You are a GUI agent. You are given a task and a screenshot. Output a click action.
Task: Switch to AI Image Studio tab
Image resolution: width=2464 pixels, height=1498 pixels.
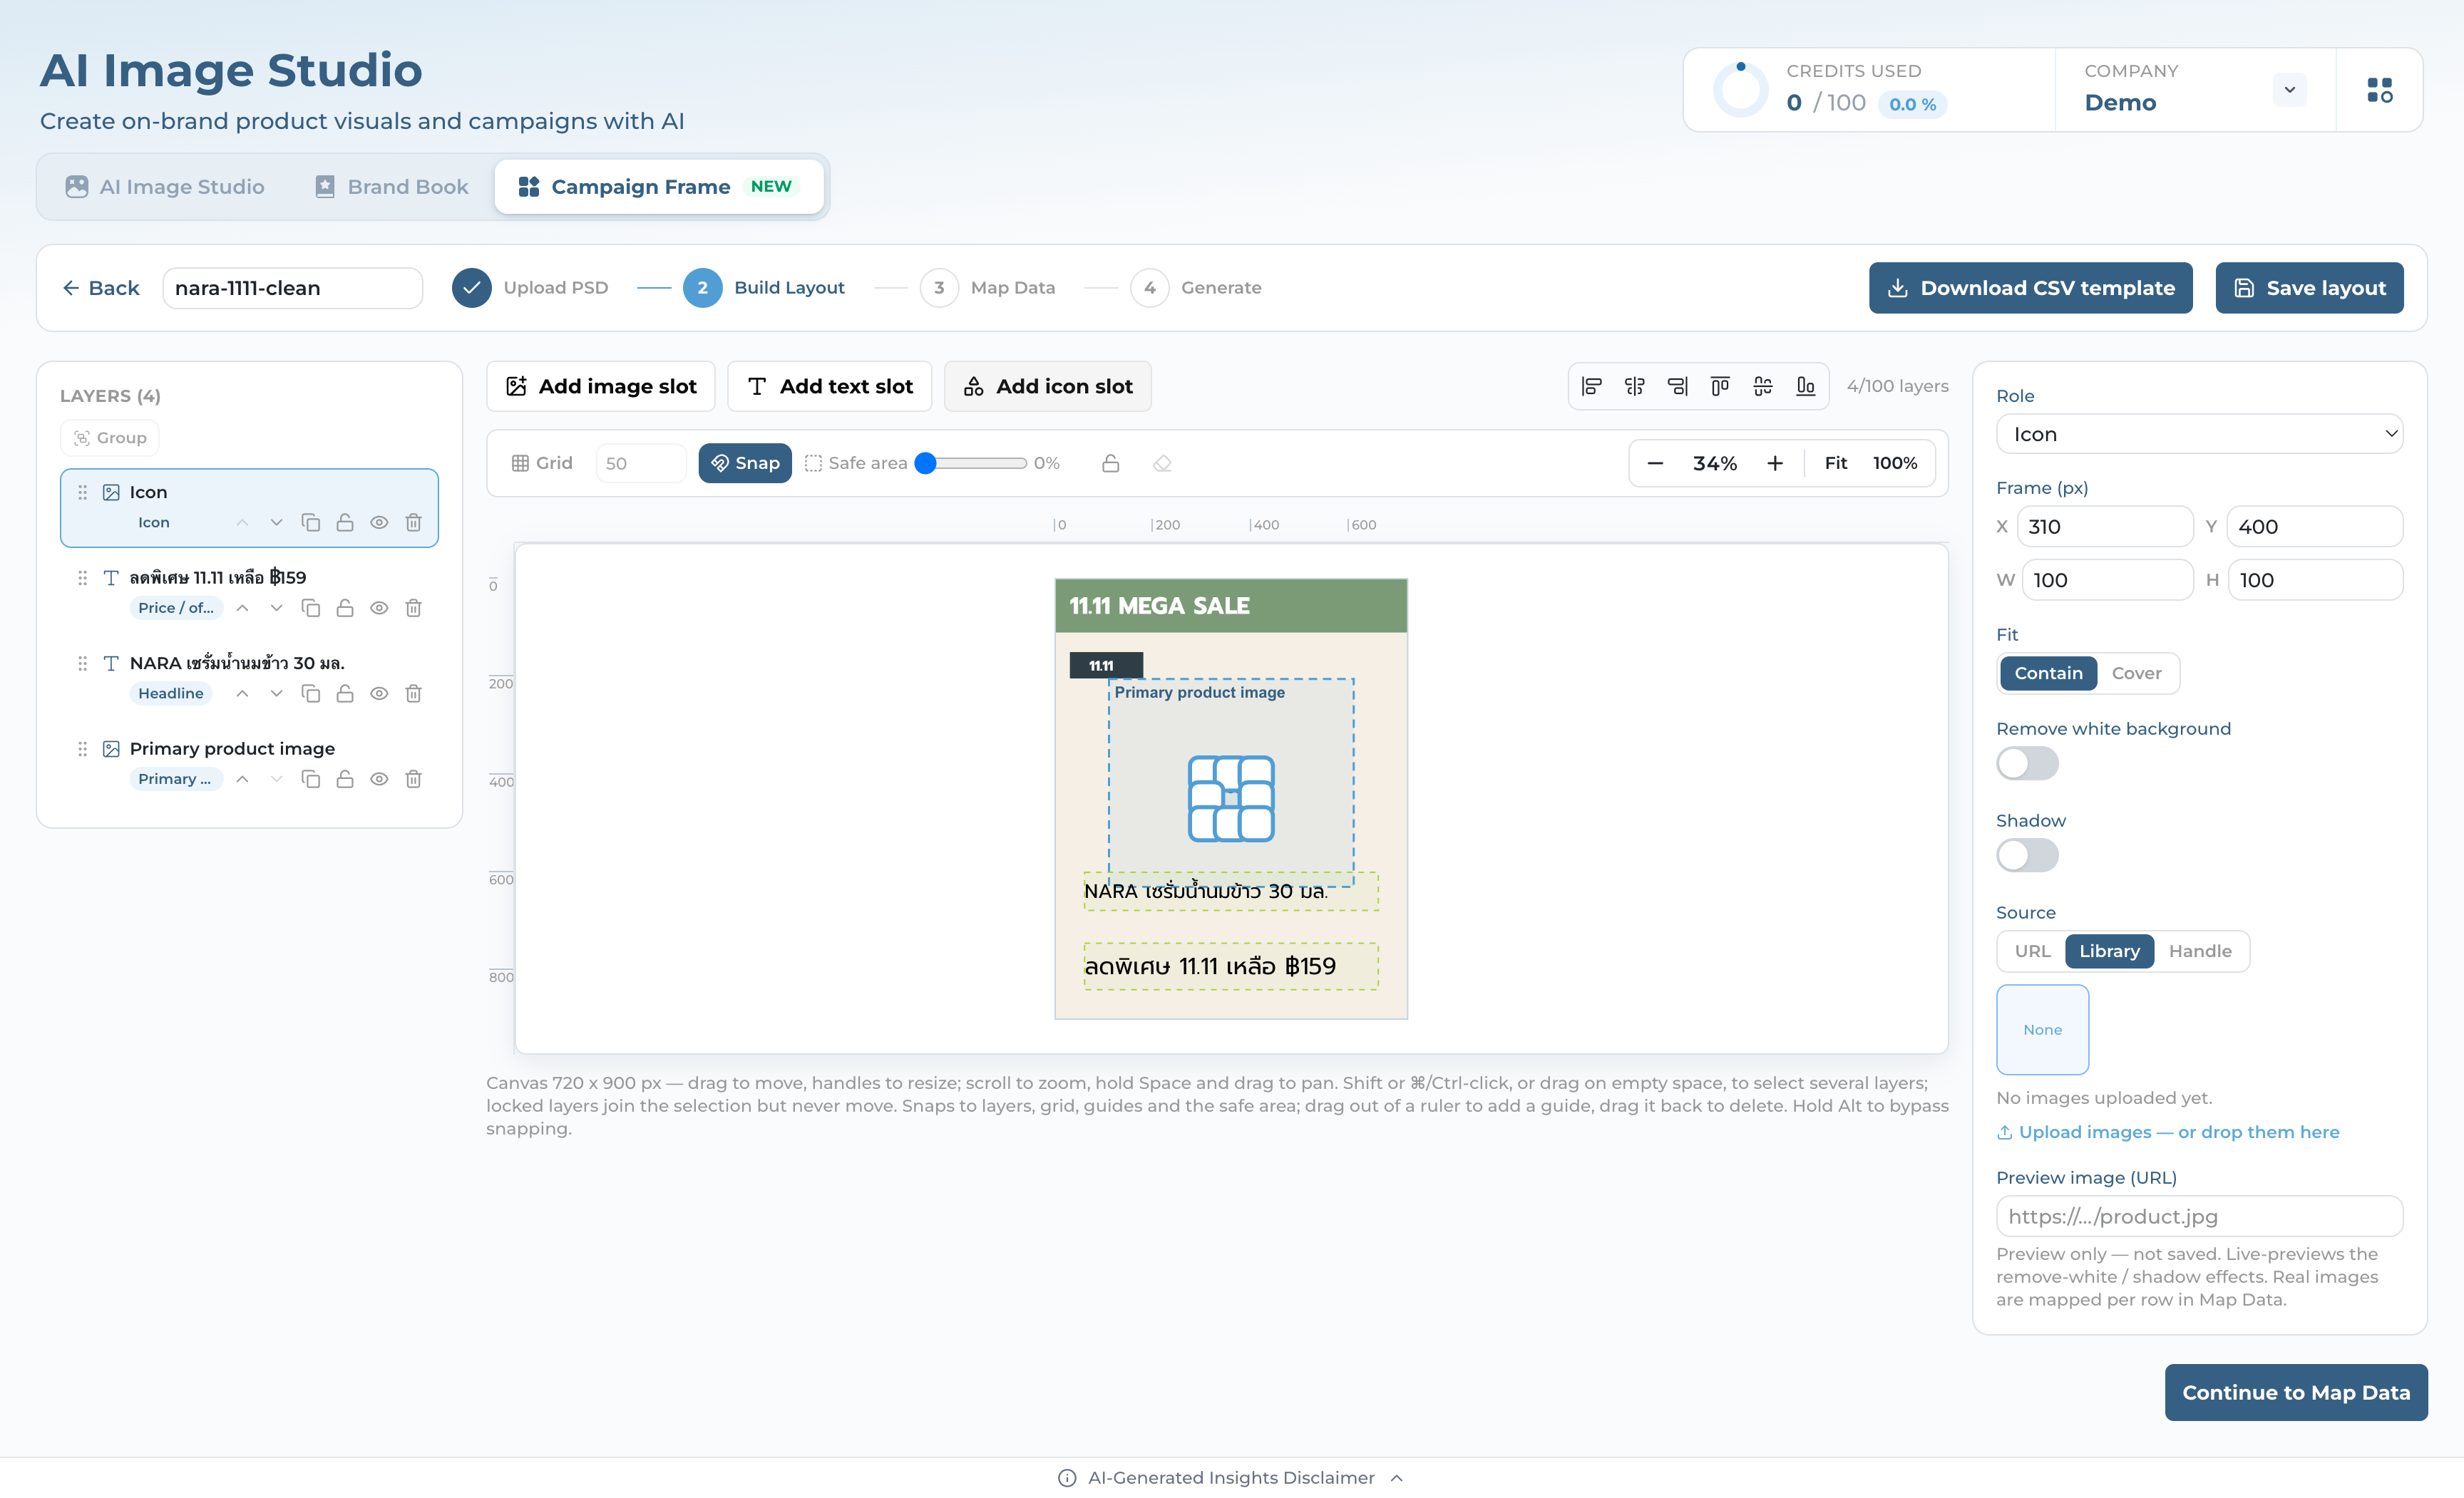165,187
